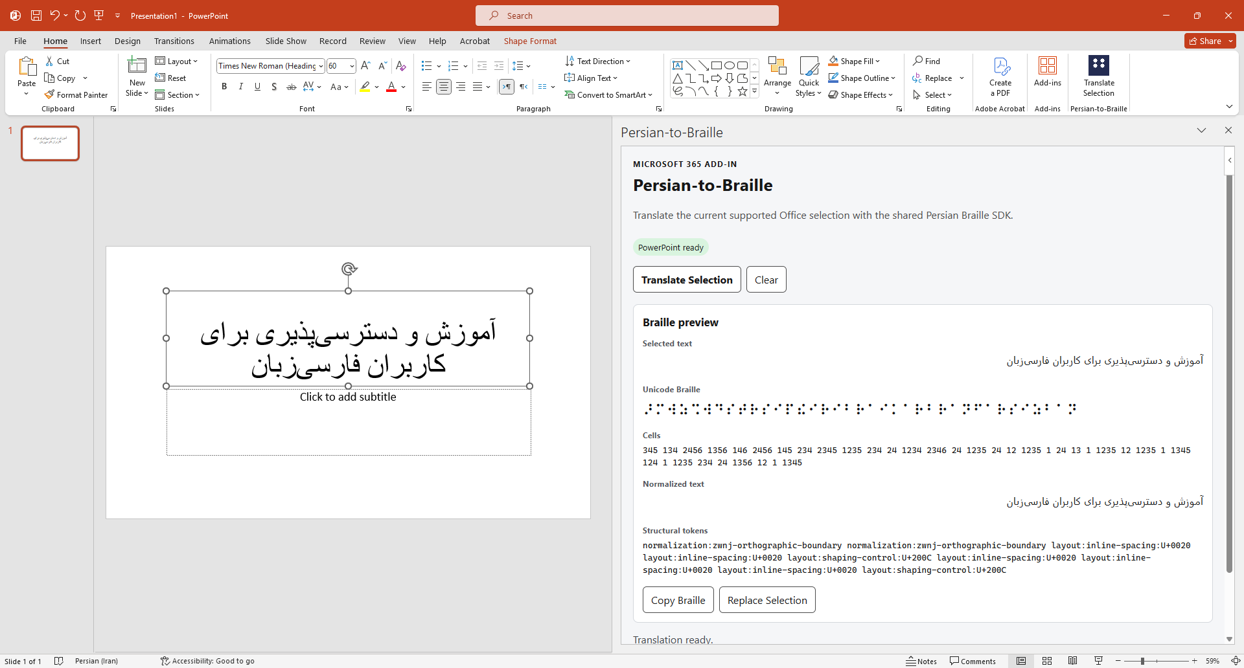Start slideshow from beginning icon
The height and width of the screenshot is (668, 1244).
click(99, 16)
